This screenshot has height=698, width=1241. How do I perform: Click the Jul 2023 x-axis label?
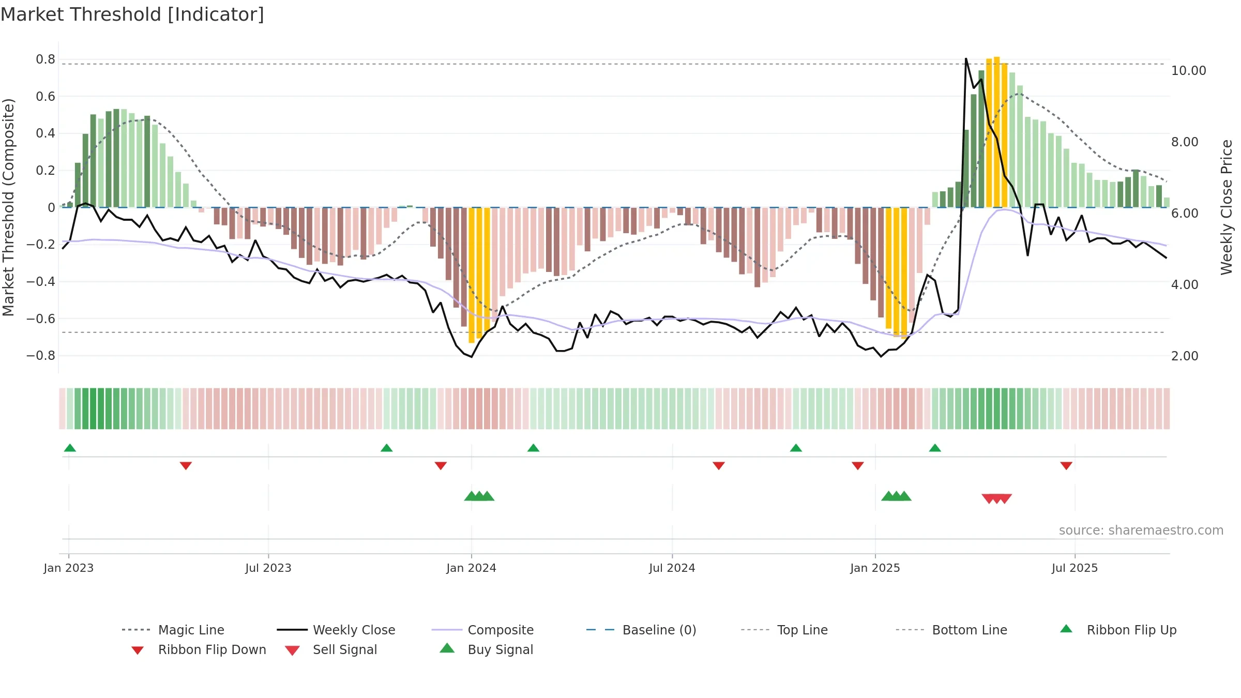click(x=268, y=568)
